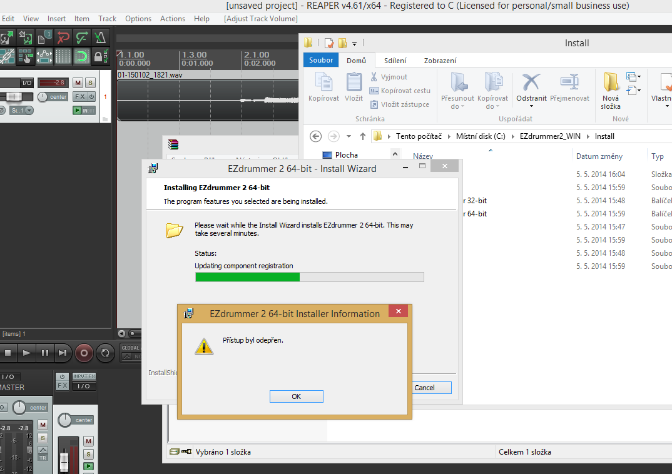Toggle ripple editing icon in REAPER toolbar
This screenshot has width=672, height=474.
26,56
